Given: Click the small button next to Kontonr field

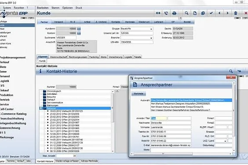Looking at the screenshot, I should coord(79,33).
